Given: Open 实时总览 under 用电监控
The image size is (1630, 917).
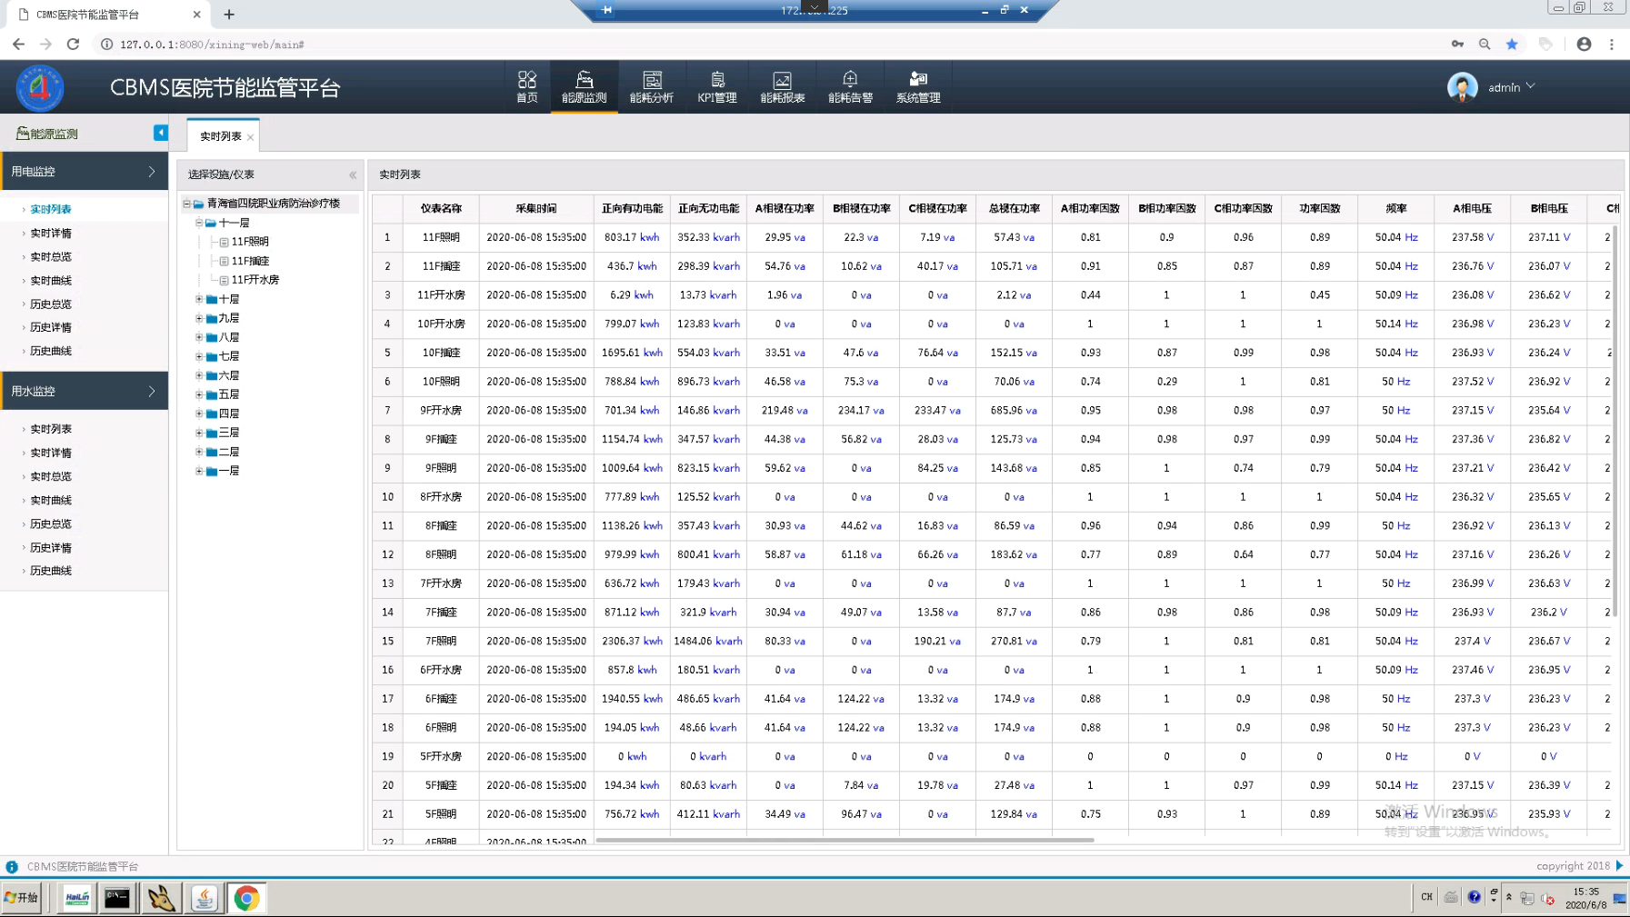Looking at the screenshot, I should pos(51,257).
